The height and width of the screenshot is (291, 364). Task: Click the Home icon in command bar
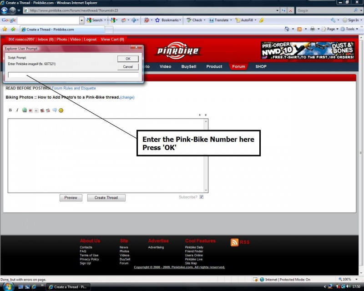pos(287,29)
